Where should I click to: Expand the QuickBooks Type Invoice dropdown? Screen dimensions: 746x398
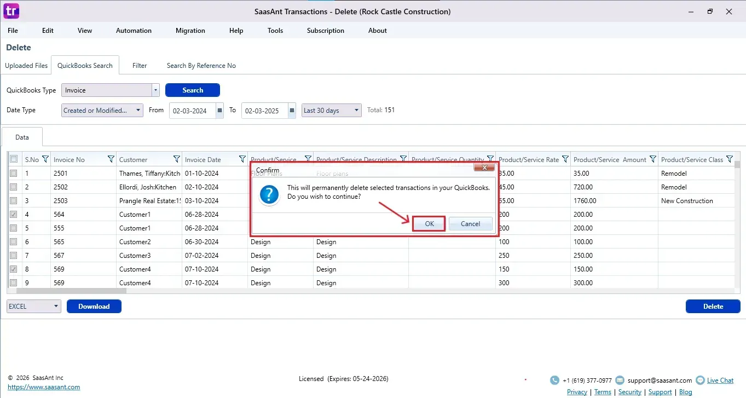pos(155,90)
